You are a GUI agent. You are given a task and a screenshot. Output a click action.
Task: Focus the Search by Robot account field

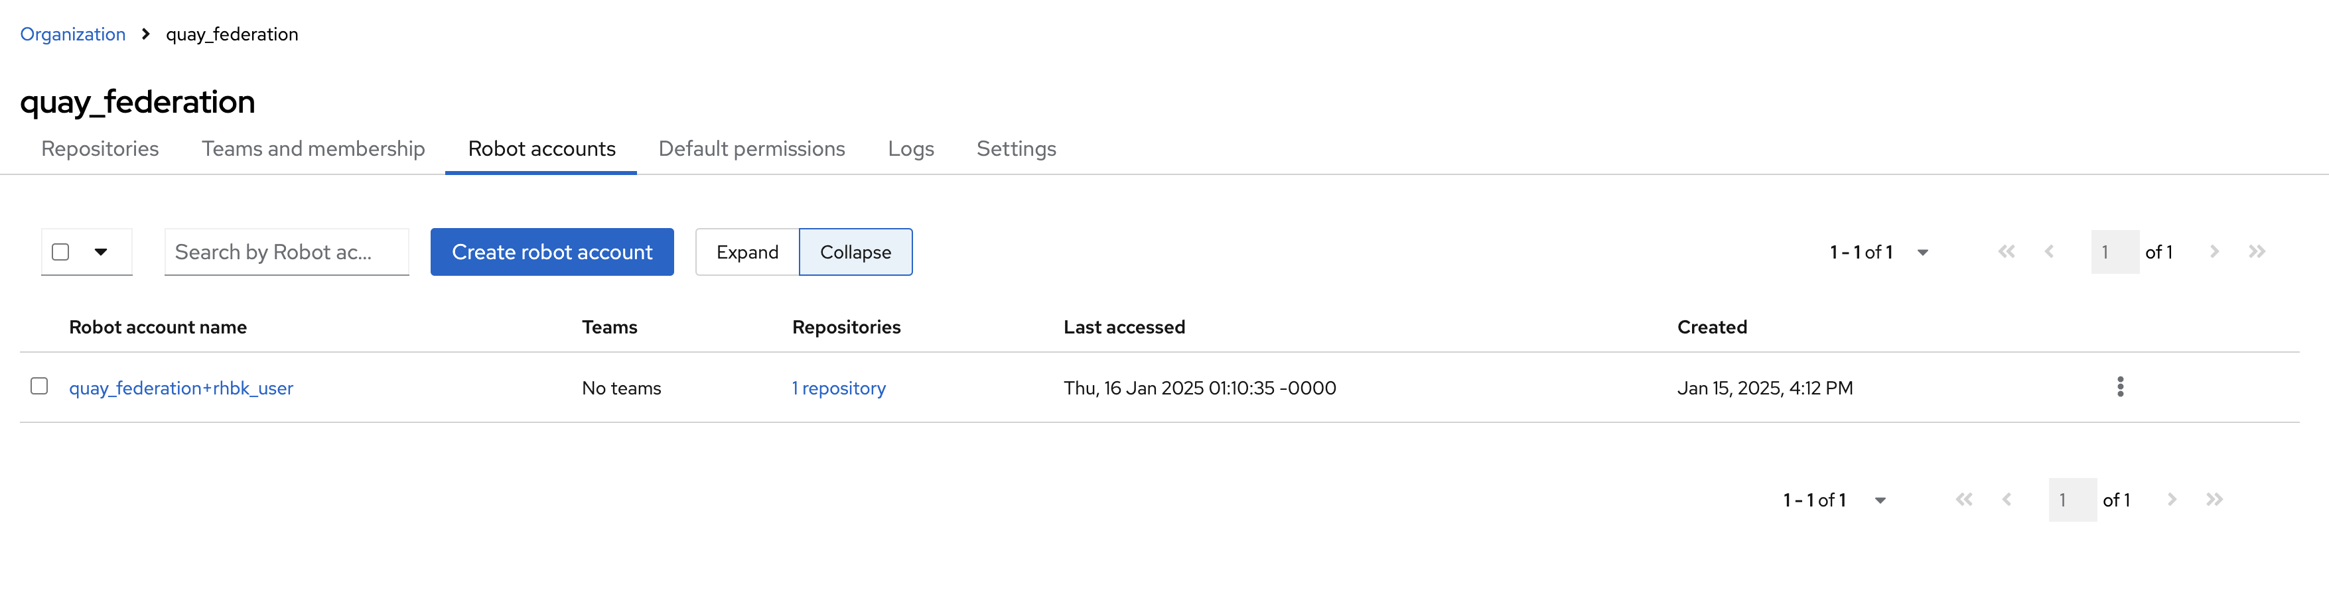point(286,252)
